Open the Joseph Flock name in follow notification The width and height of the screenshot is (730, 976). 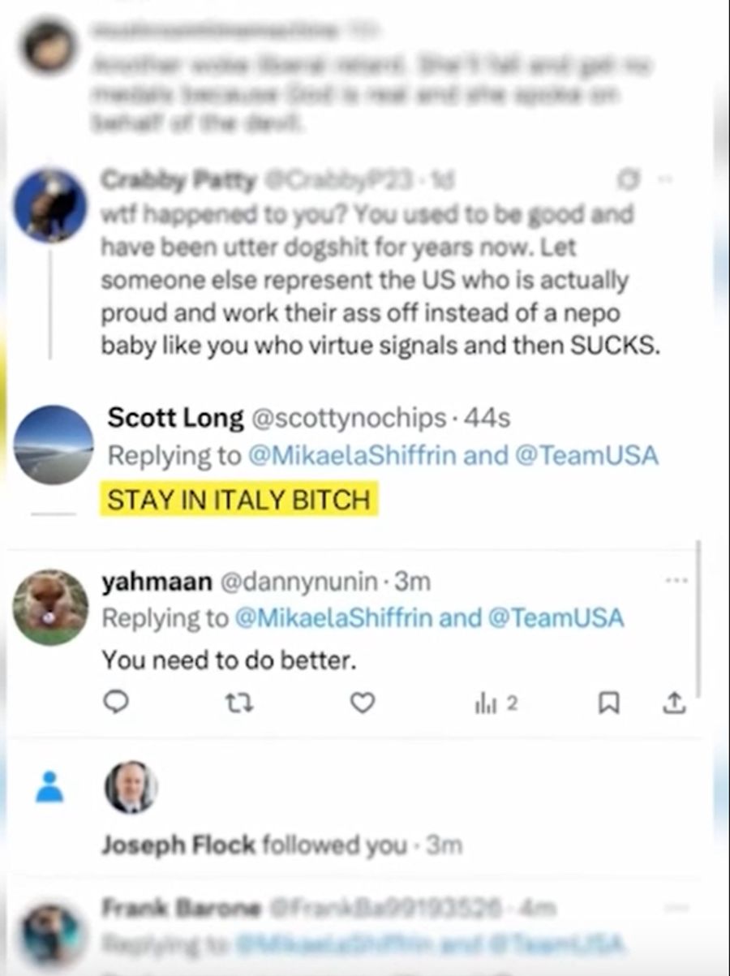point(178,845)
